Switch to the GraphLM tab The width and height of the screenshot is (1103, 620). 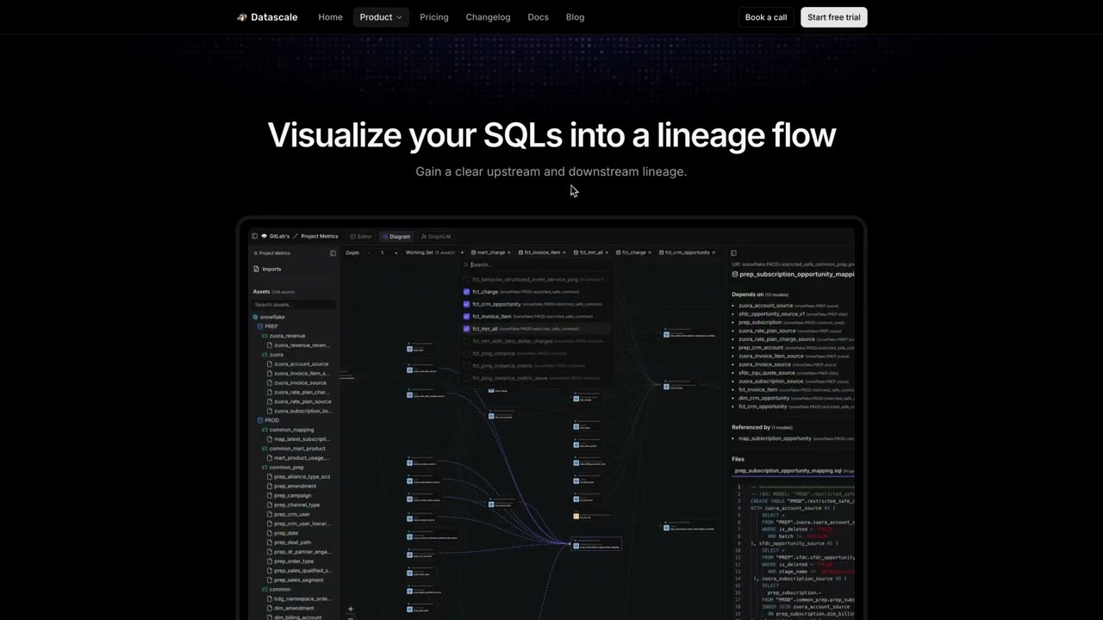tap(435, 236)
